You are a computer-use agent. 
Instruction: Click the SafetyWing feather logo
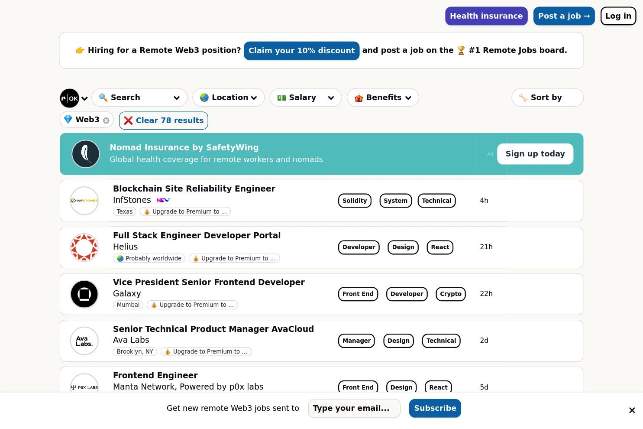click(86, 154)
